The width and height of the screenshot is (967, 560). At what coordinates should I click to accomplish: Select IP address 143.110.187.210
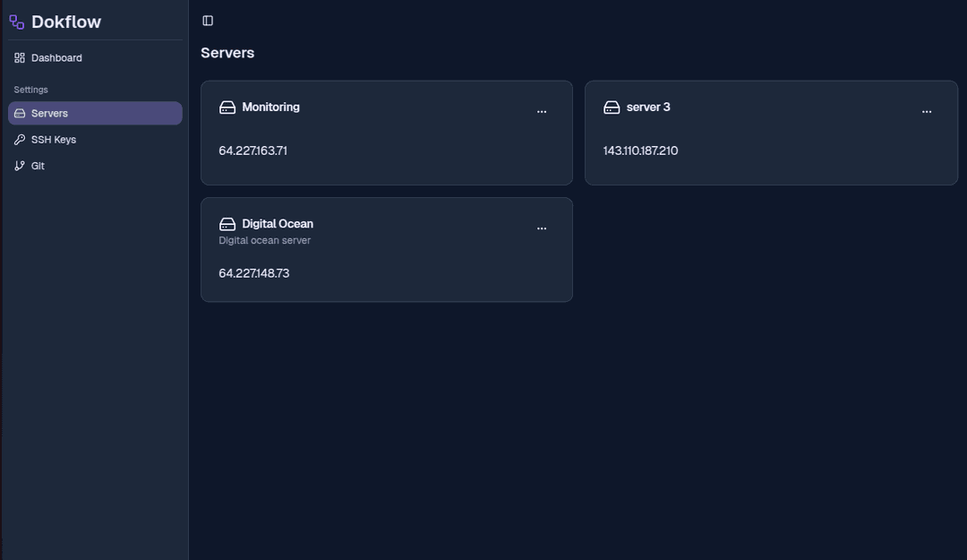coord(640,151)
